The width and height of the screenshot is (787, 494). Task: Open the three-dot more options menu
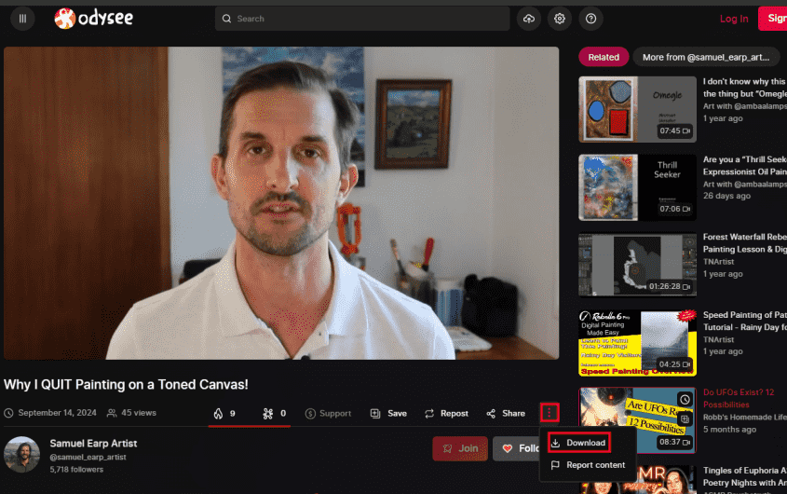(550, 412)
